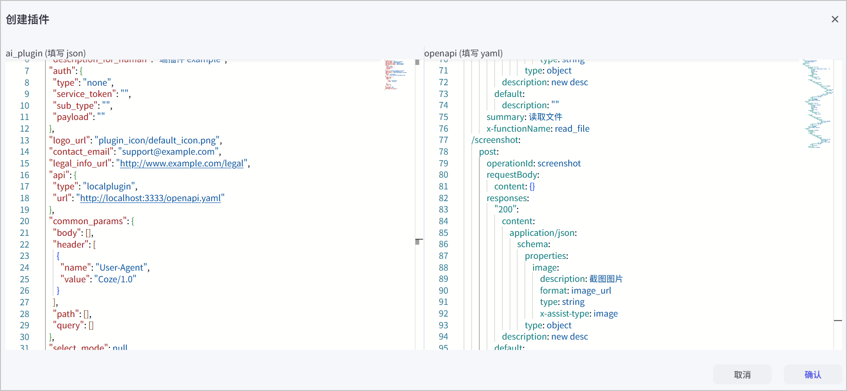Click the post: line in YAML
The image size is (847, 391).
(489, 152)
